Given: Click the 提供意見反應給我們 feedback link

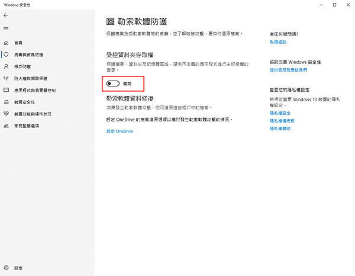Looking at the screenshot, I should tap(289, 70).
